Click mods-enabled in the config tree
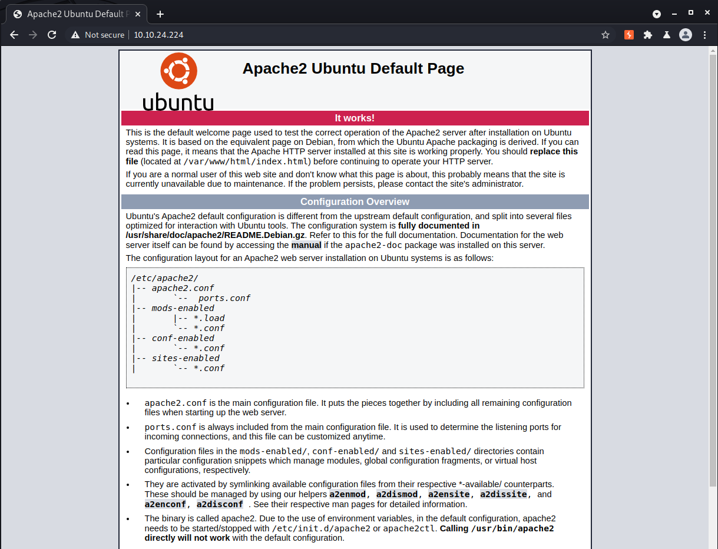The height and width of the screenshot is (549, 718). (183, 308)
